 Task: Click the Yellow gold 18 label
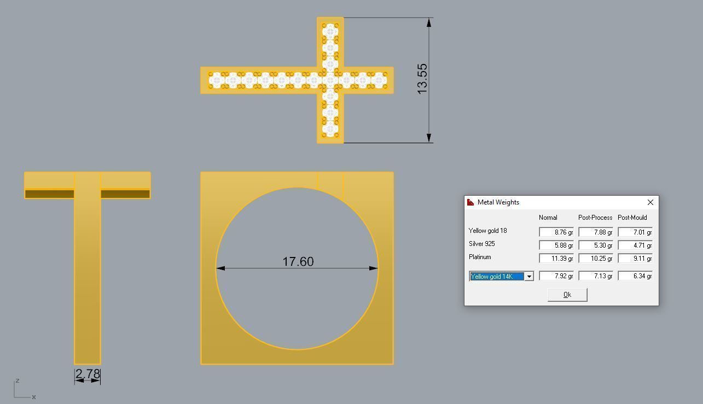tap(487, 231)
